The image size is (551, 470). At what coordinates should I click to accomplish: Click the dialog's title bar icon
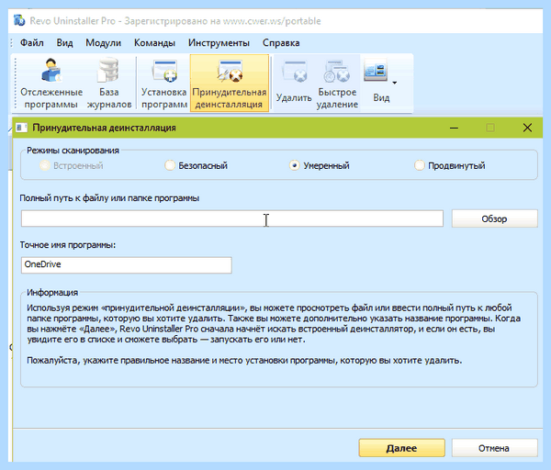tap(21, 128)
